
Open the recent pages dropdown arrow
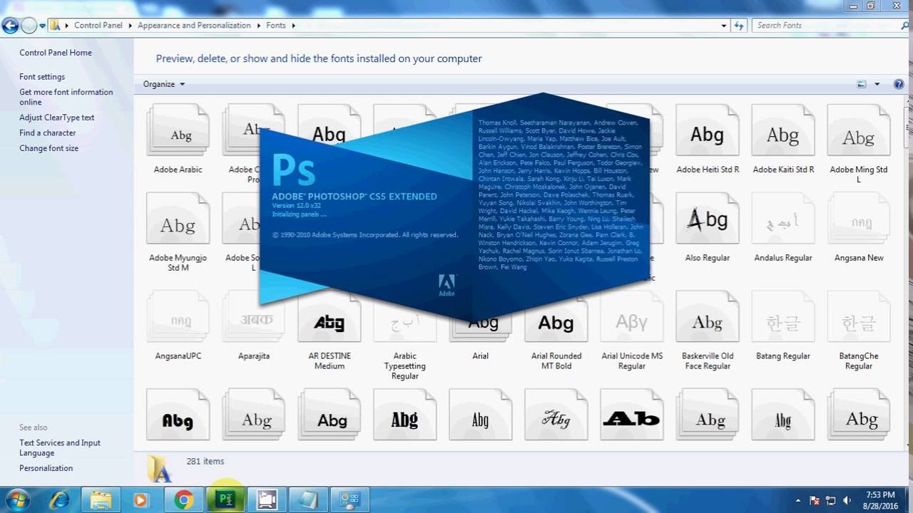pos(42,26)
